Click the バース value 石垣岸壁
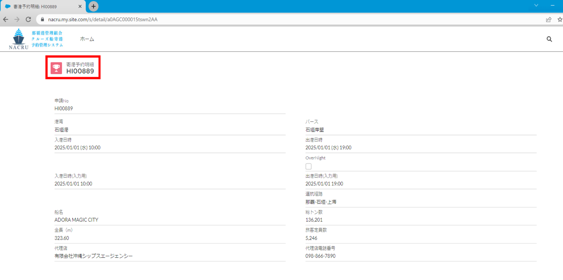 315,130
